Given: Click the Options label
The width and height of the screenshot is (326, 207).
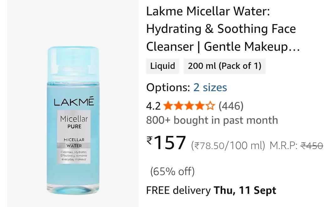Looking at the screenshot, I should 168,87.
